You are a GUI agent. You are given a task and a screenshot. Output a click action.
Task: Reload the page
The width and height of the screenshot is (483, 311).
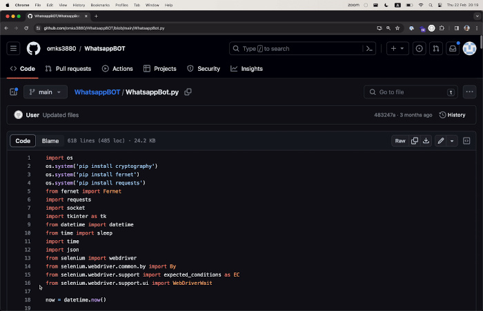click(26, 28)
